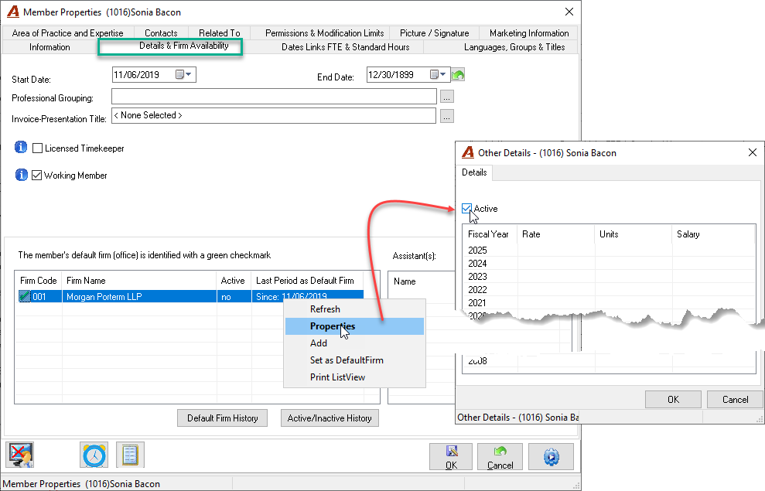
Task: Open the alarm clock icon button
Action: coord(94,455)
